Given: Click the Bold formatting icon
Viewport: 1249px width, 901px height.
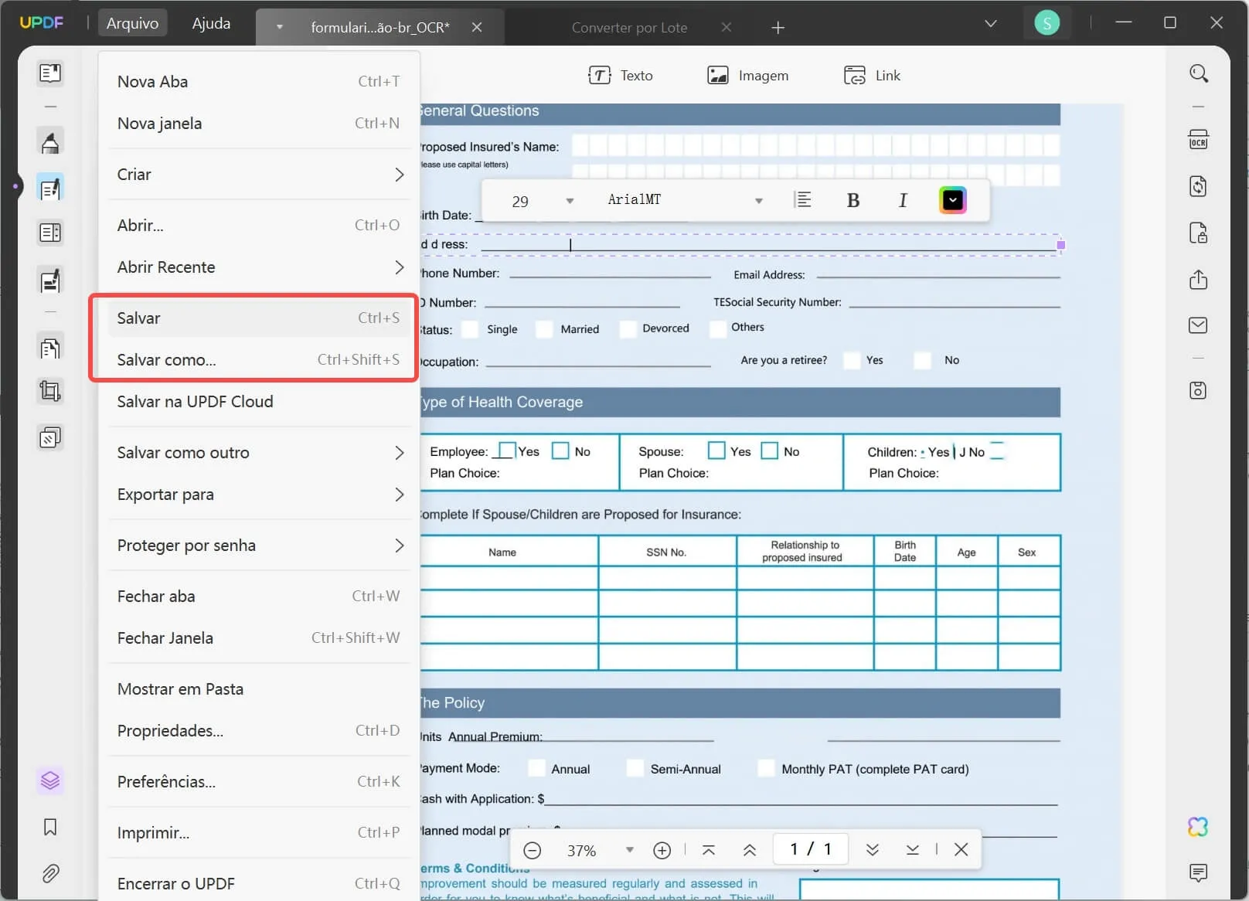Looking at the screenshot, I should pyautogui.click(x=853, y=201).
